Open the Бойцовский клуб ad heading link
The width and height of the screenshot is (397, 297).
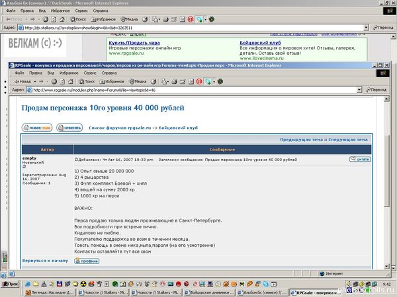click(x=260, y=43)
